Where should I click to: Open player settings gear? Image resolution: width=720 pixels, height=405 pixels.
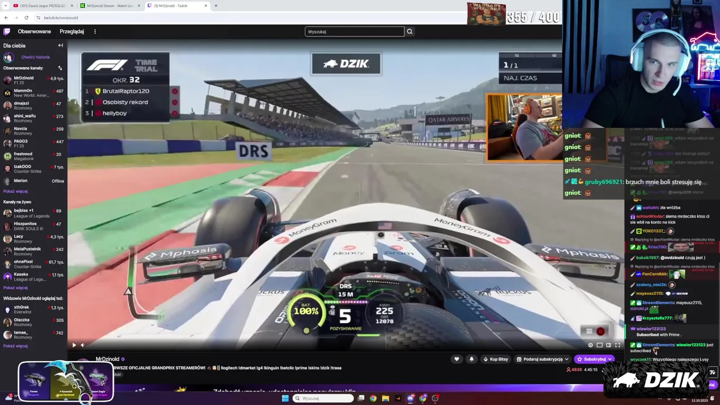pyautogui.click(x=590, y=345)
